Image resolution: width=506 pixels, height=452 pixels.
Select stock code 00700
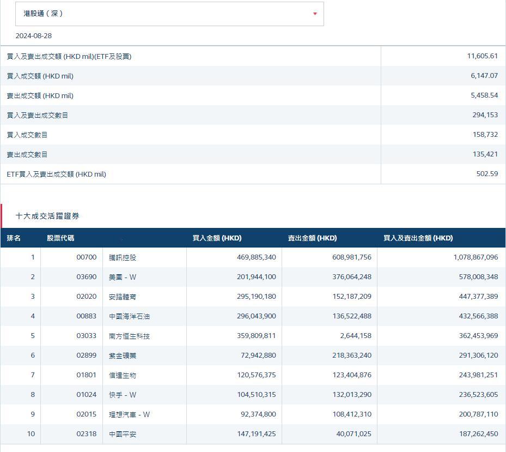tap(86, 257)
